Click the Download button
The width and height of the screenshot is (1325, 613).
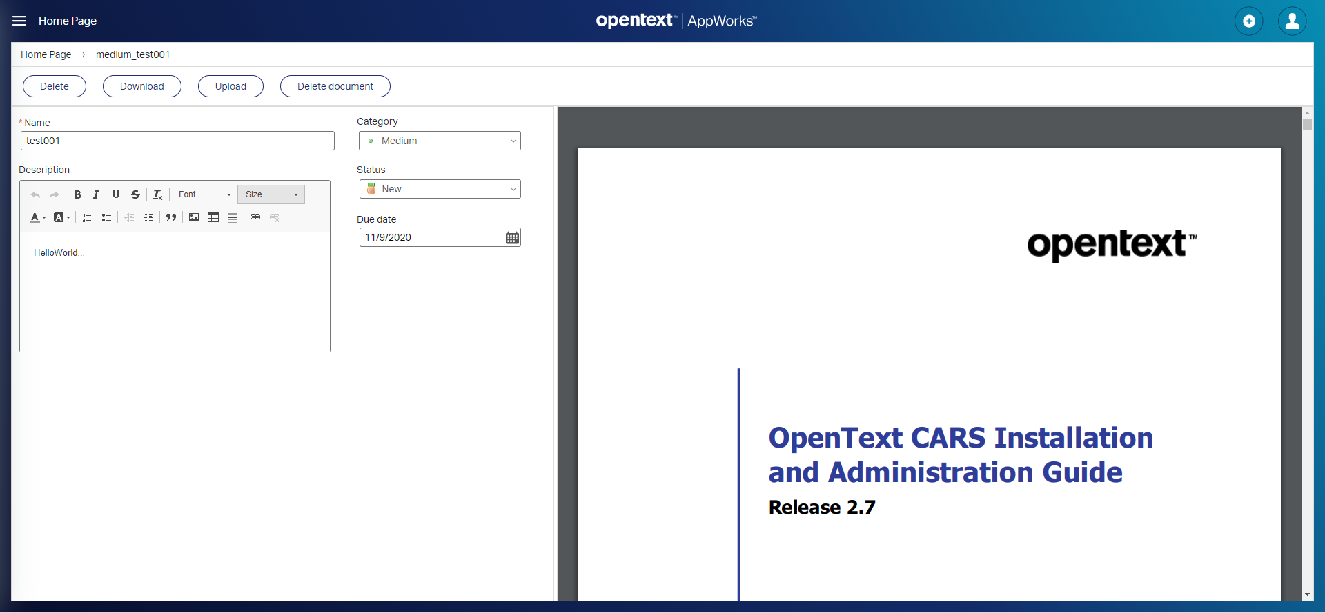tap(141, 86)
